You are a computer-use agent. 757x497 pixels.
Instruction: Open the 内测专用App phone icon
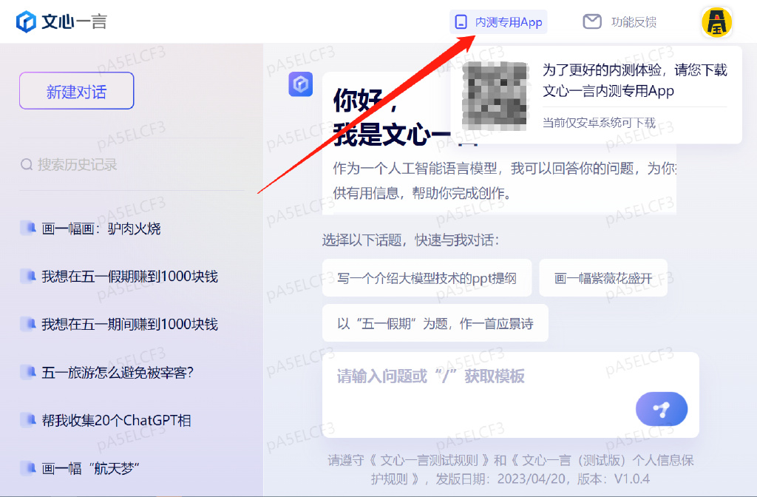pos(461,21)
